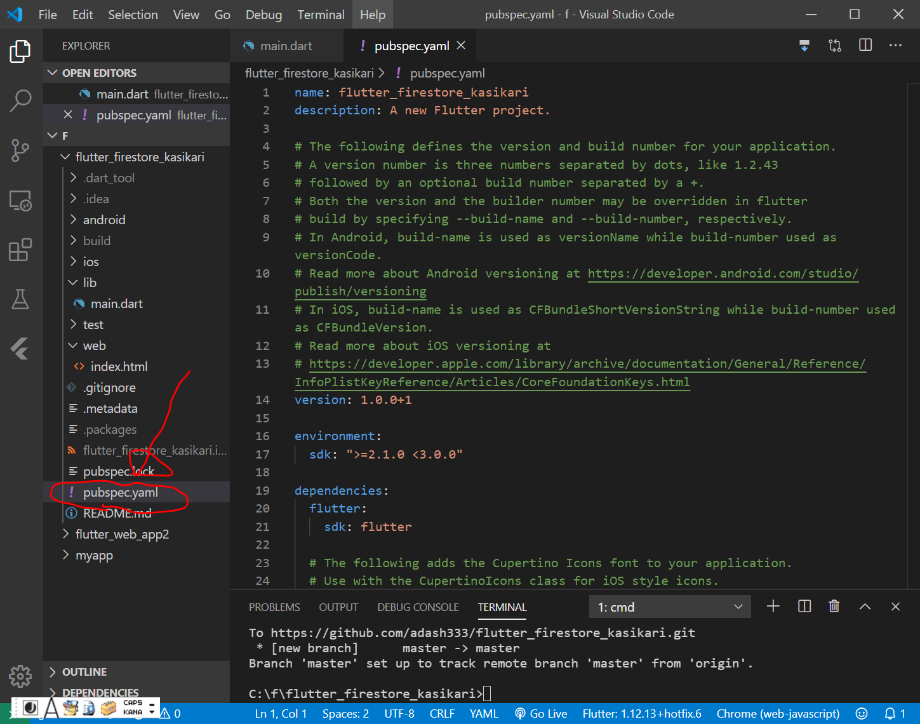Select the Chrome (web-javascript) device

[x=778, y=714]
